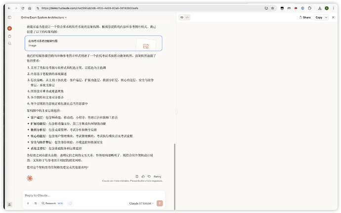Start a new chat with orange plus

click(9, 28)
